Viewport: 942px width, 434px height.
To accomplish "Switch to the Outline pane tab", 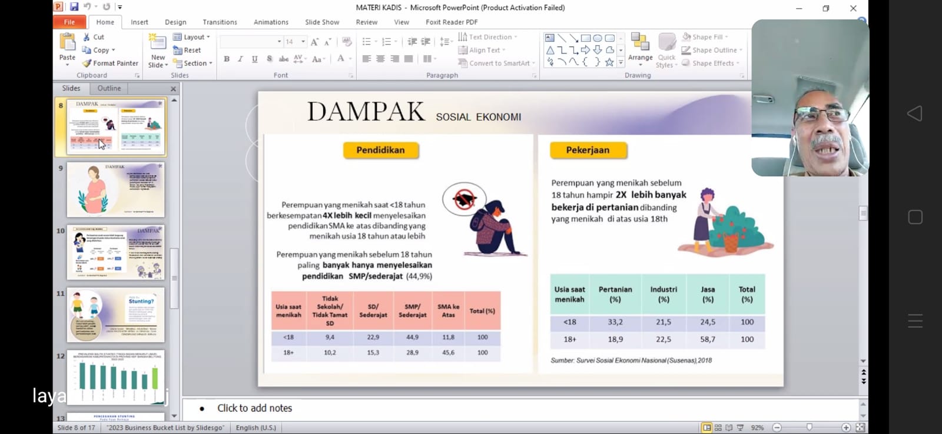I will pos(109,88).
